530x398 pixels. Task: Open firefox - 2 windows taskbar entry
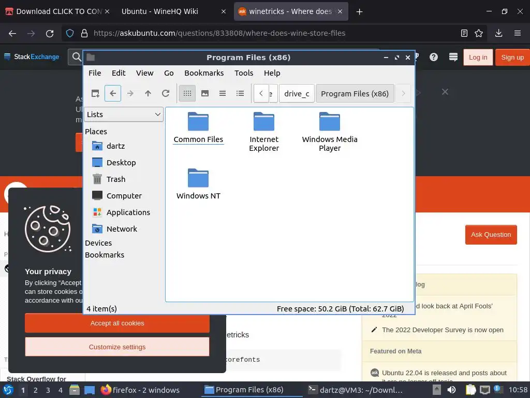[x=140, y=390]
